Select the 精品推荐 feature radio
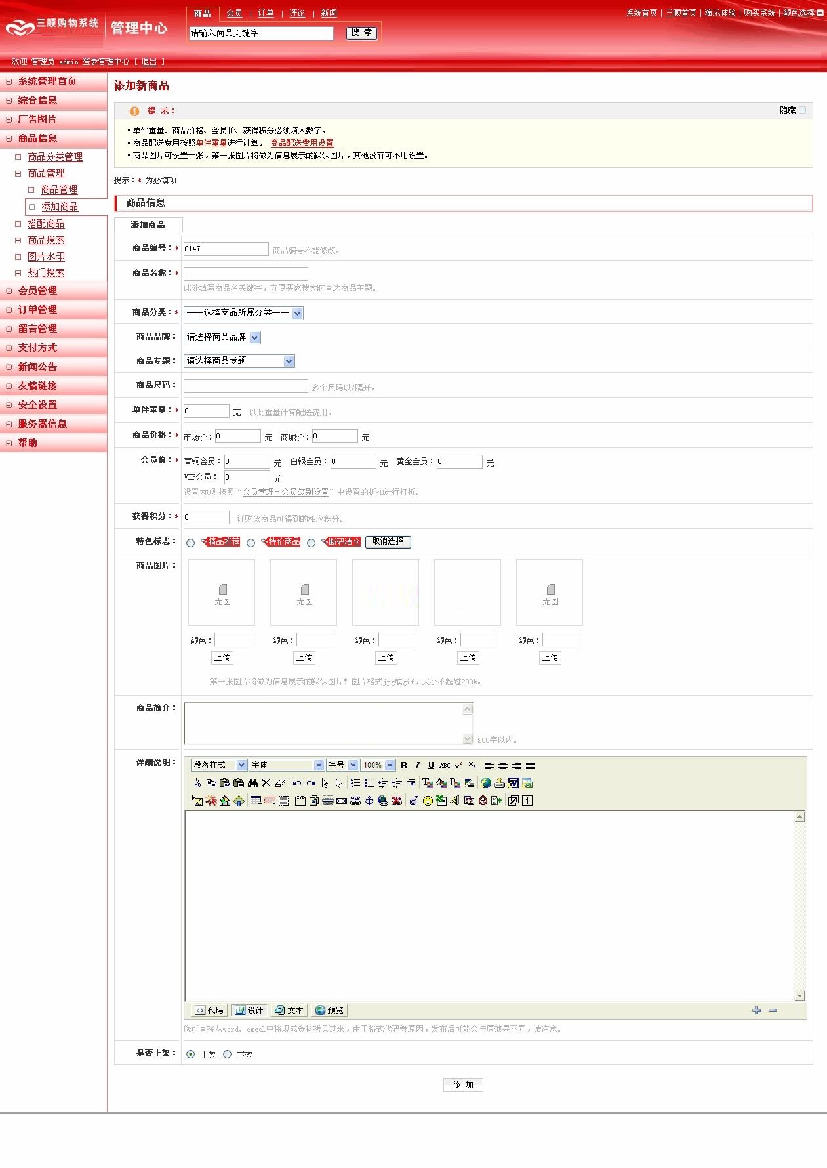 pos(191,543)
